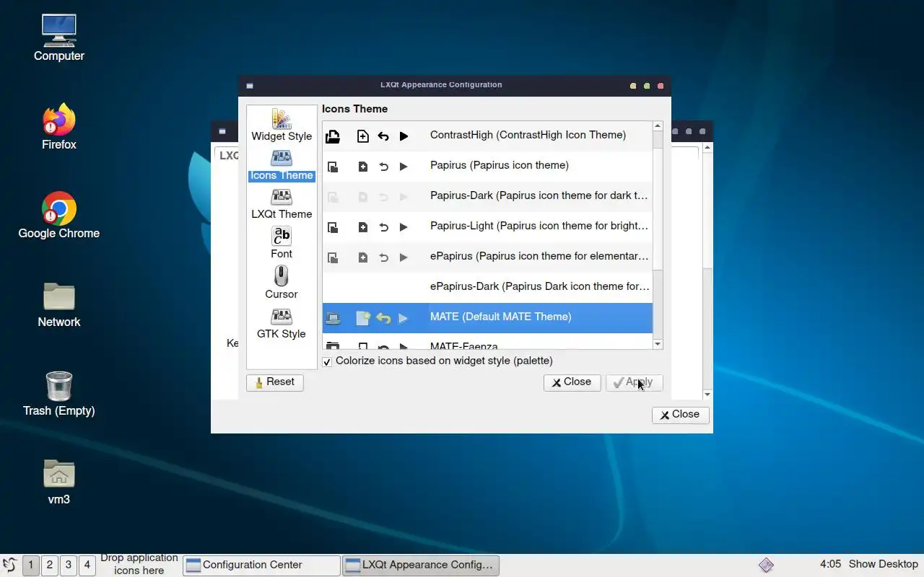Open the Widget Style section
This screenshot has width=924, height=577.
282,125
